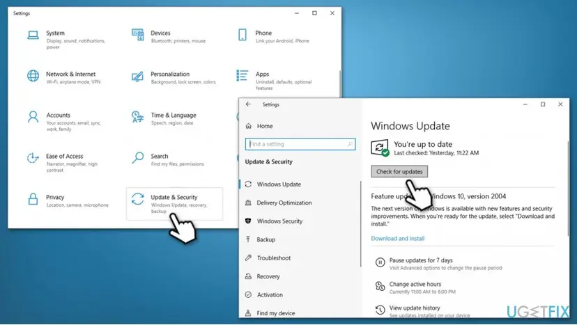The width and height of the screenshot is (577, 325).
Task: Click the Home house icon in sidebar
Action: click(x=248, y=126)
